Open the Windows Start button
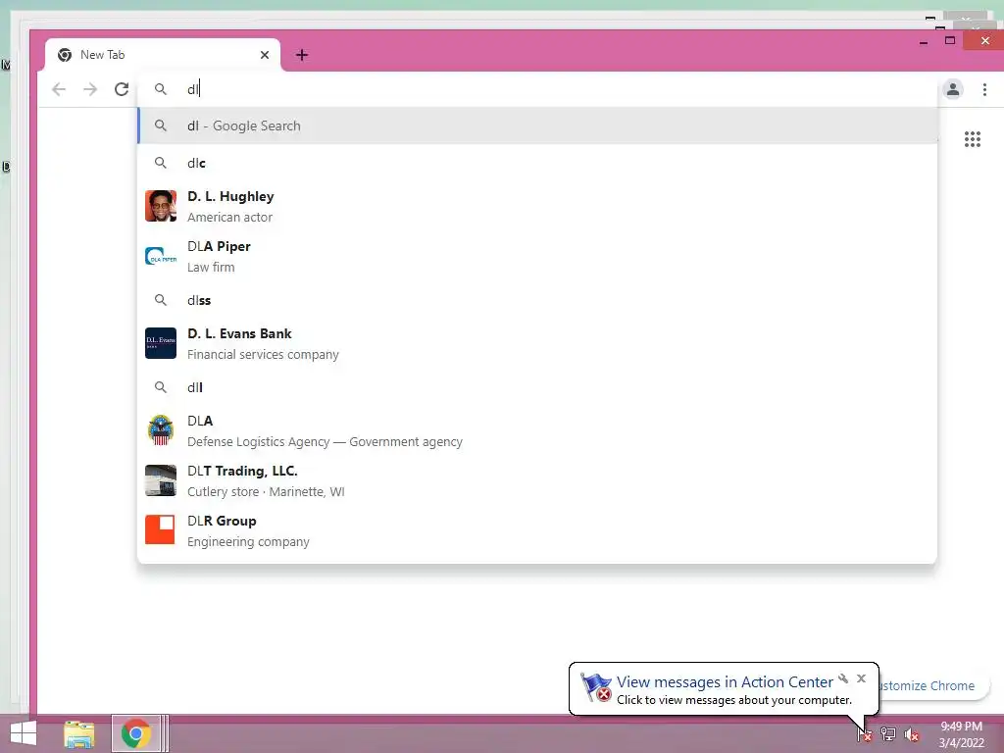1004x753 pixels. pyautogui.click(x=24, y=733)
